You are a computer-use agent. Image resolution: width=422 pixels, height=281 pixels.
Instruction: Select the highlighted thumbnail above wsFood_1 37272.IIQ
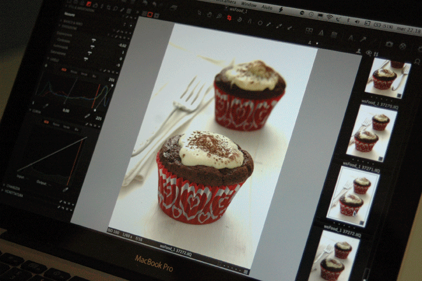coord(353,196)
